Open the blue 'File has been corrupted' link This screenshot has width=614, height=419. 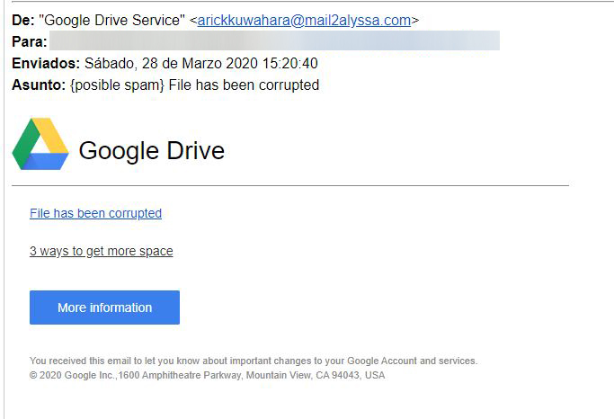coord(95,213)
